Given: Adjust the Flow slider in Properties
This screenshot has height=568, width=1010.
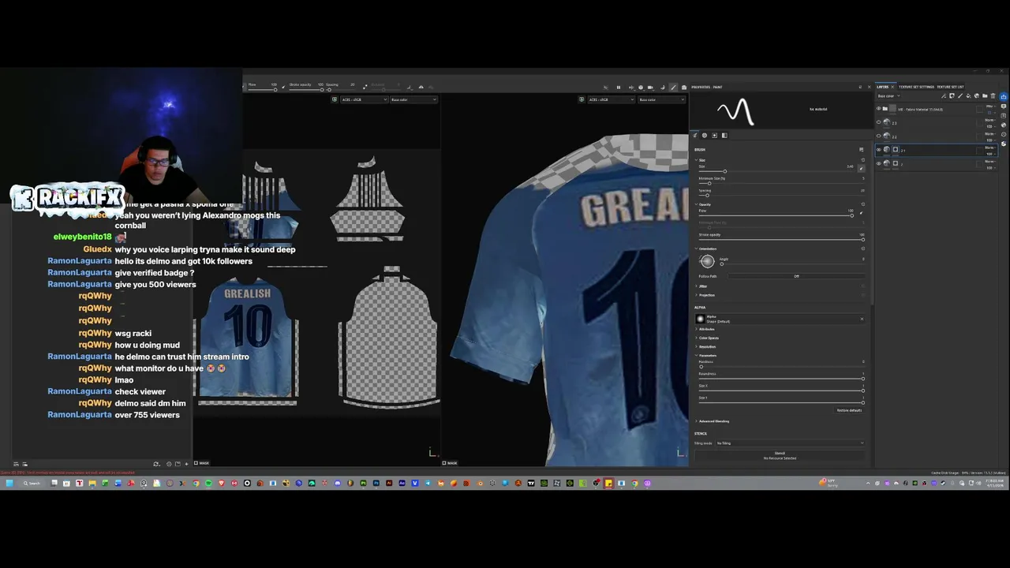Looking at the screenshot, I should point(775,216).
